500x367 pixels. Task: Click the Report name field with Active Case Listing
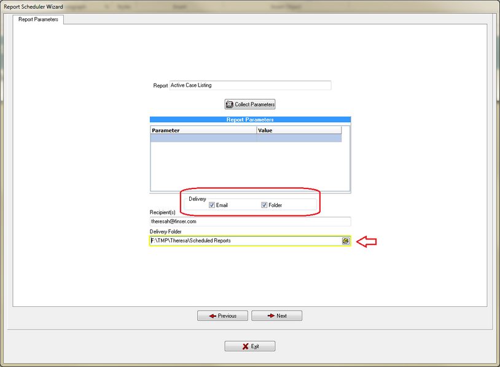(x=249, y=85)
